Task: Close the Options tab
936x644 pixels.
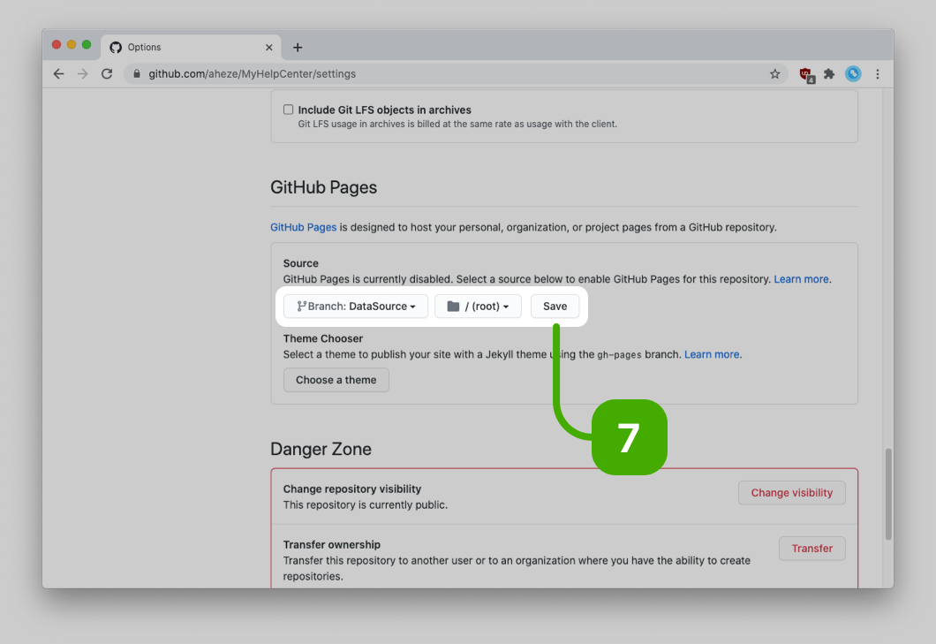Action: (x=269, y=47)
